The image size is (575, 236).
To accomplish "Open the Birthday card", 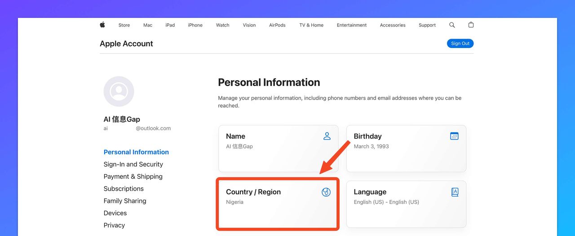I will pos(406,149).
